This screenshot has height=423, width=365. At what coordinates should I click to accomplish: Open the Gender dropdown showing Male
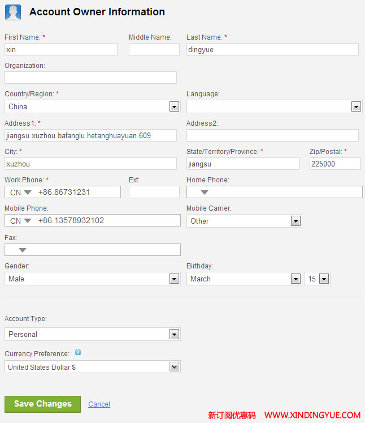point(92,279)
